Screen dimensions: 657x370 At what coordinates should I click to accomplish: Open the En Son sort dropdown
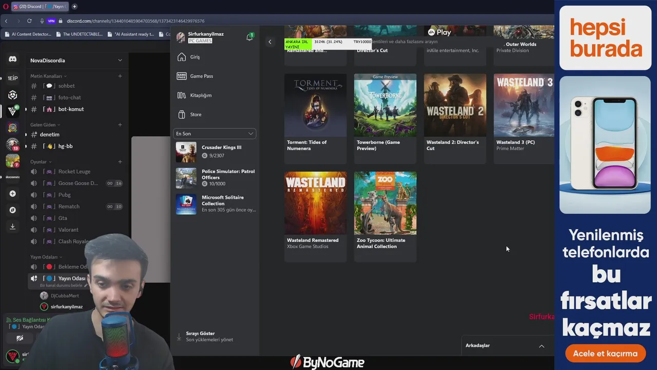tap(215, 134)
